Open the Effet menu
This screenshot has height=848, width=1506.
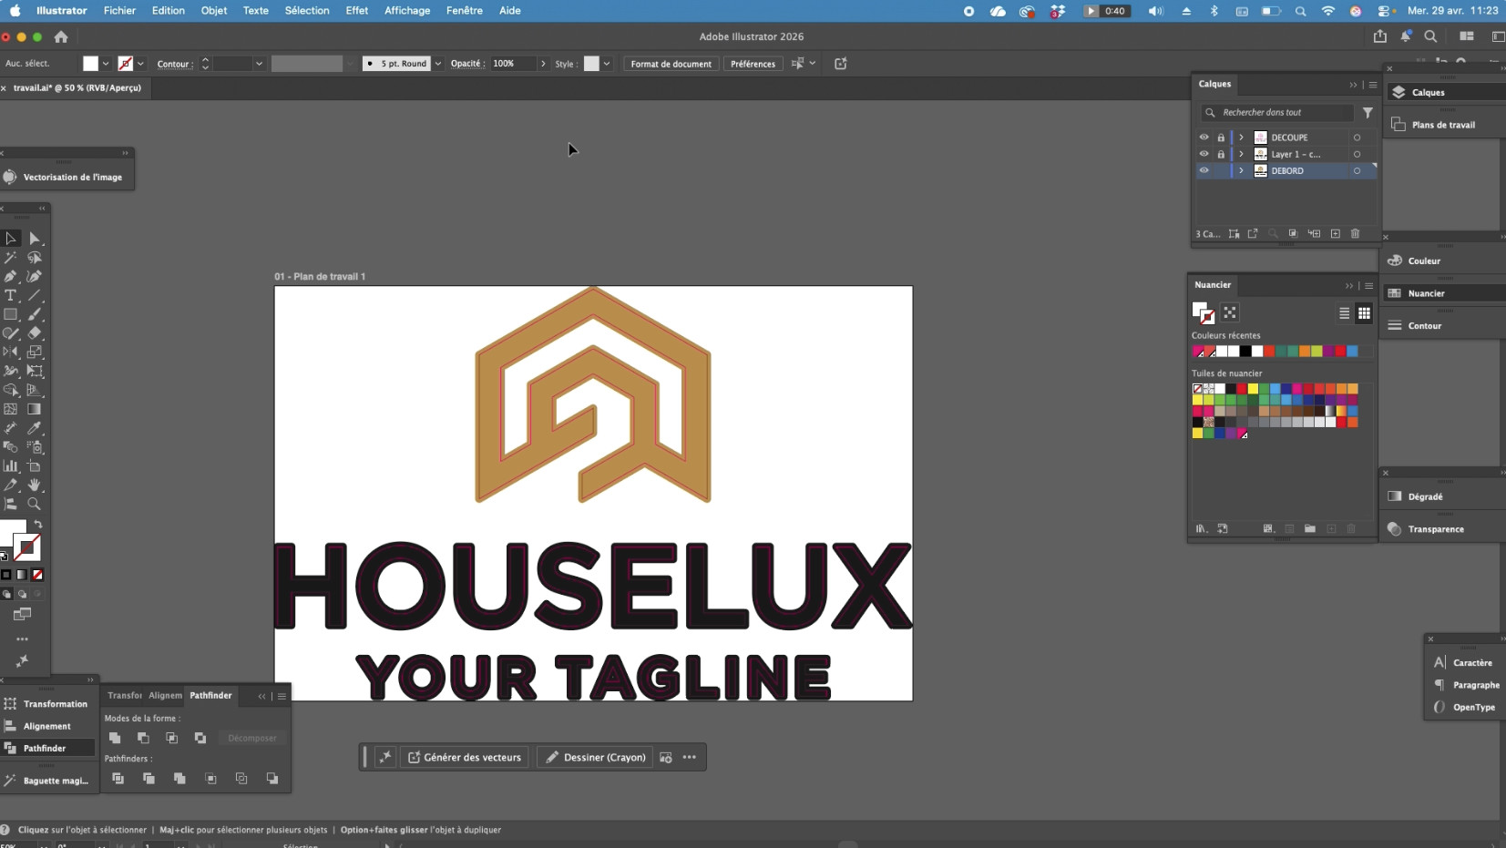tap(356, 11)
